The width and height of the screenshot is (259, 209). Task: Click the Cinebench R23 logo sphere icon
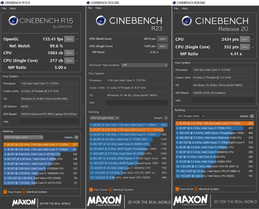coord(100,22)
